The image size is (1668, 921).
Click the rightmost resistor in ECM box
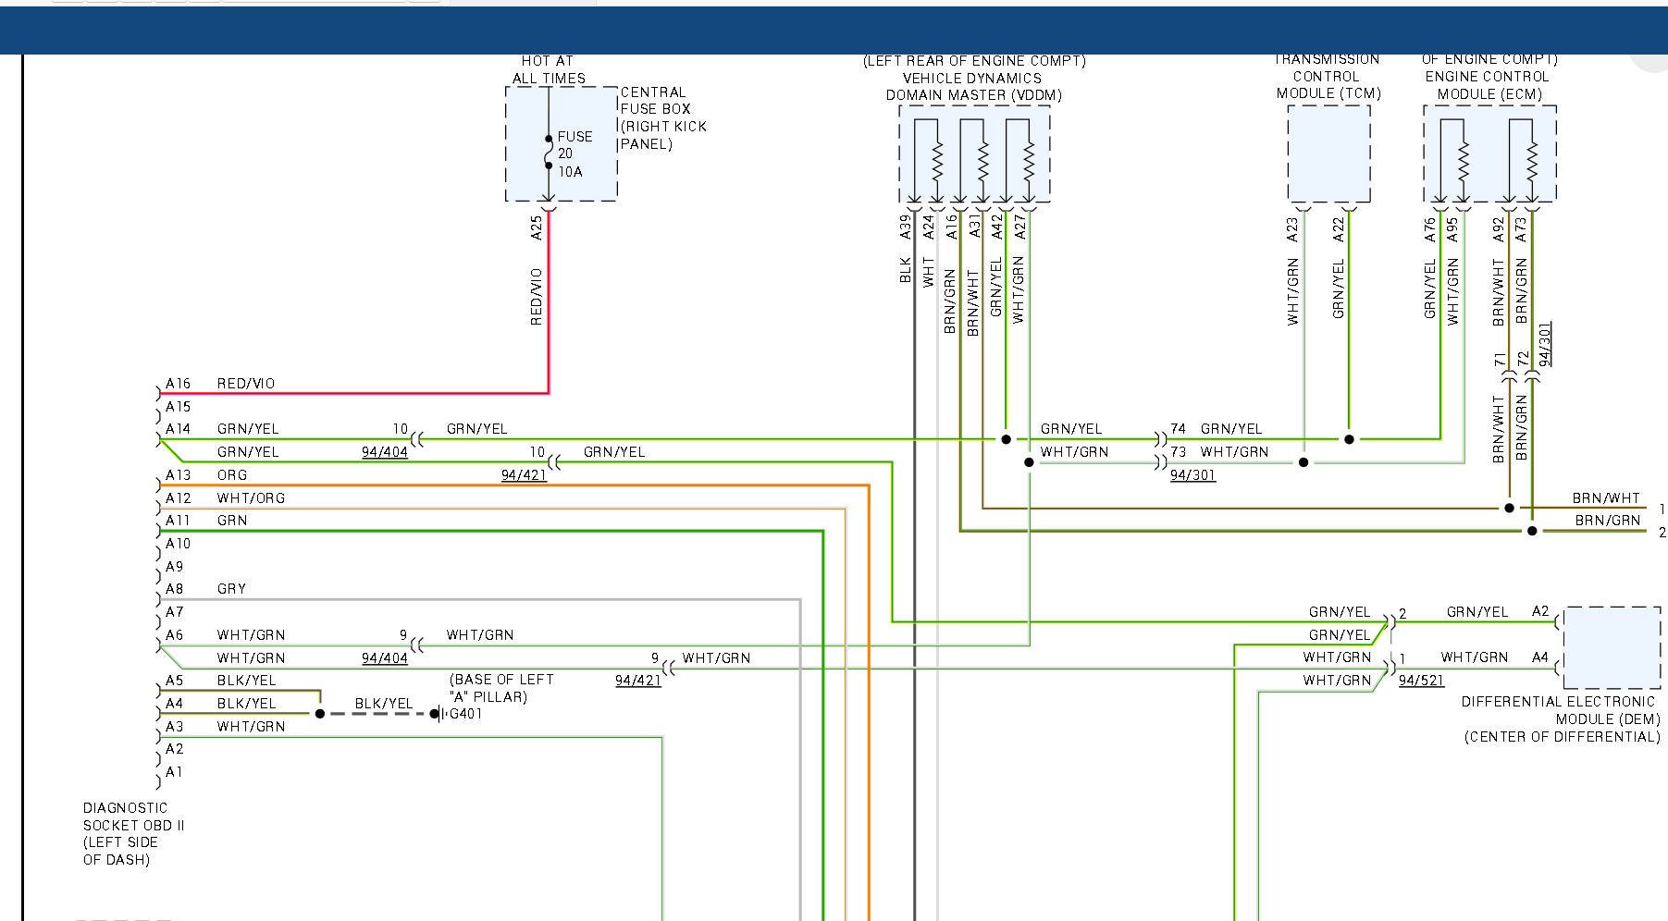point(1532,160)
